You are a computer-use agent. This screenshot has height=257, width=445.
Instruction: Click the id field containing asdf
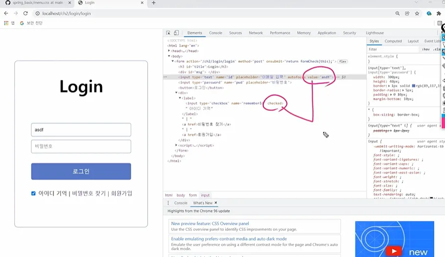[x=81, y=130]
